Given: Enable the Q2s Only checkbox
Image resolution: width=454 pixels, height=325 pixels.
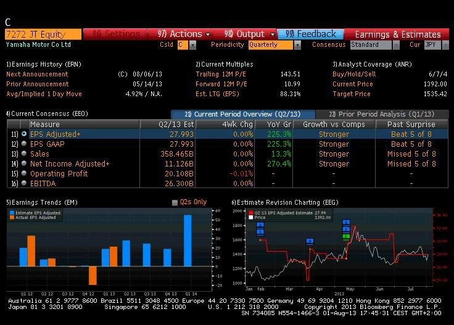Looking at the screenshot, I should [175, 202].
